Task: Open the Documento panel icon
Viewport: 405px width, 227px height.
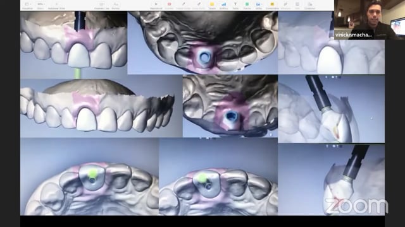Action: click(309, 4)
